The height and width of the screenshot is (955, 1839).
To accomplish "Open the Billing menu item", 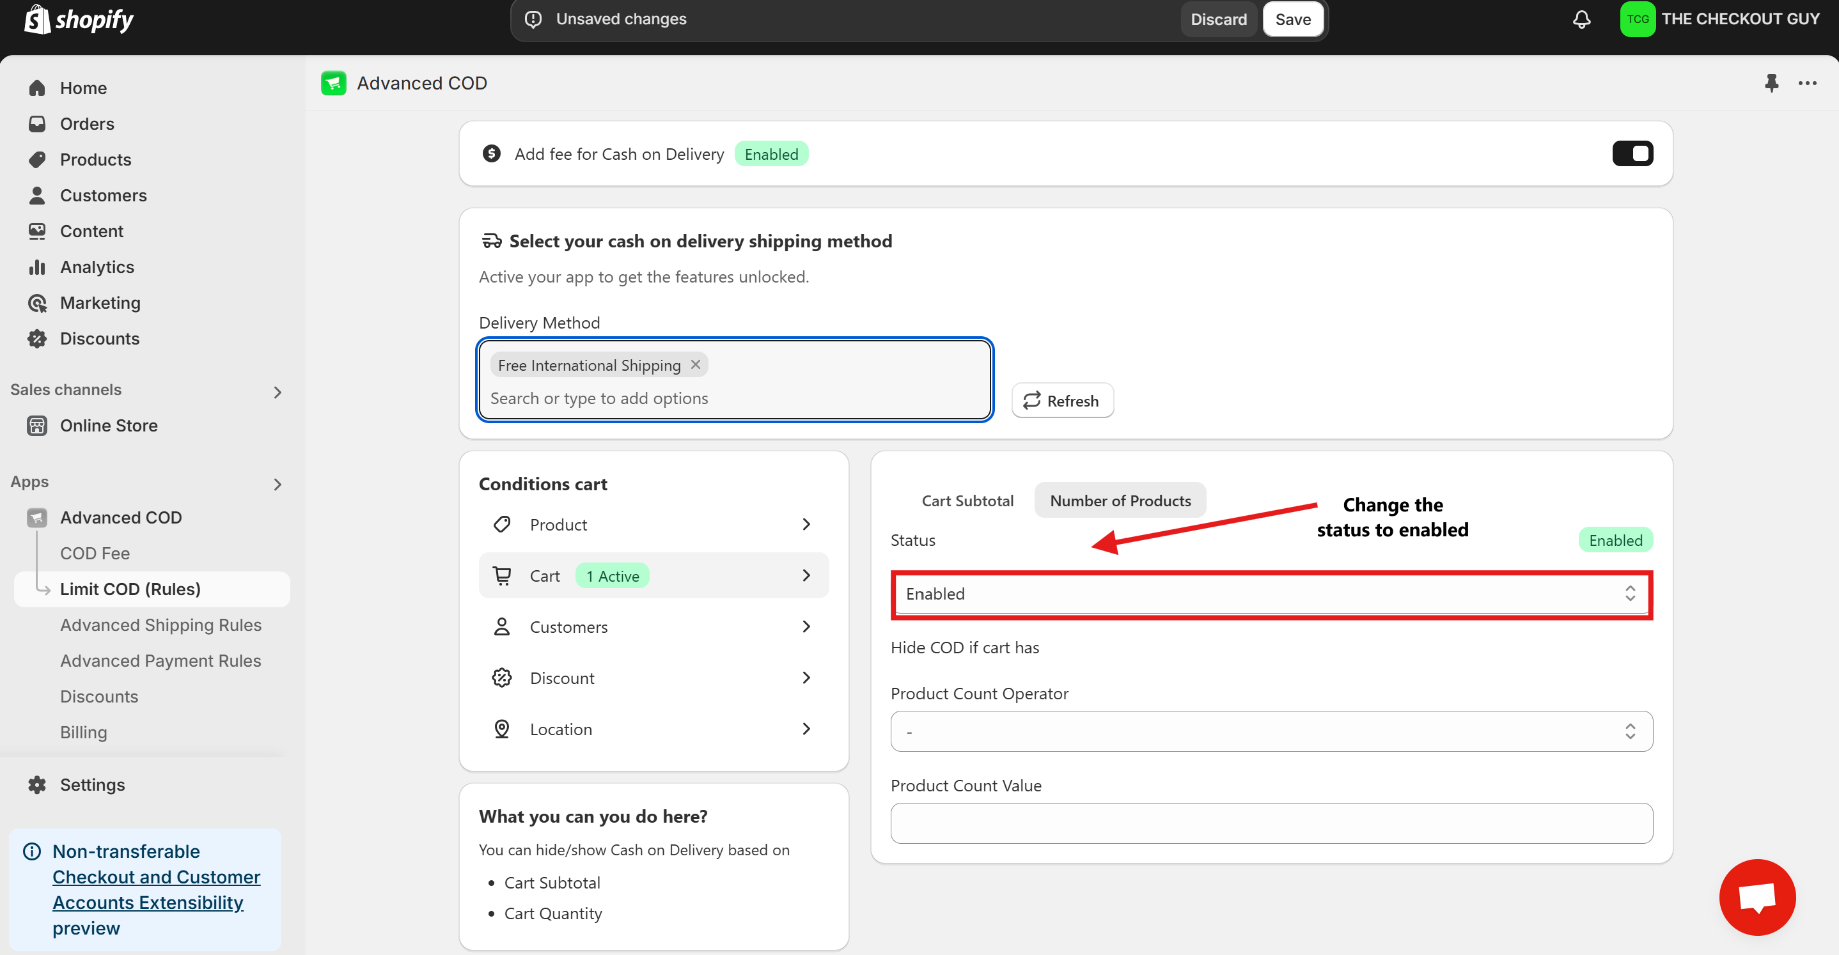I will [84, 733].
